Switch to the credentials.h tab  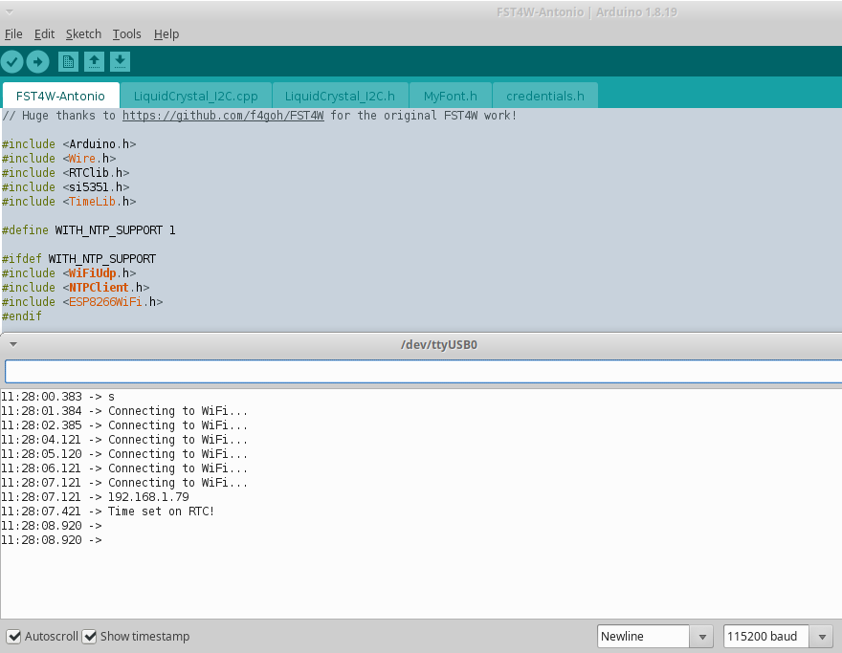point(545,96)
